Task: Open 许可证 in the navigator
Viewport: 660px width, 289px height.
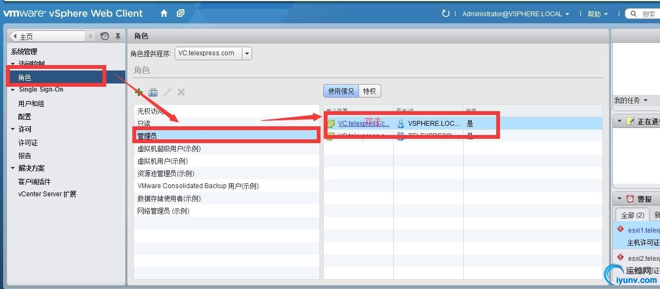Action: coord(28,143)
